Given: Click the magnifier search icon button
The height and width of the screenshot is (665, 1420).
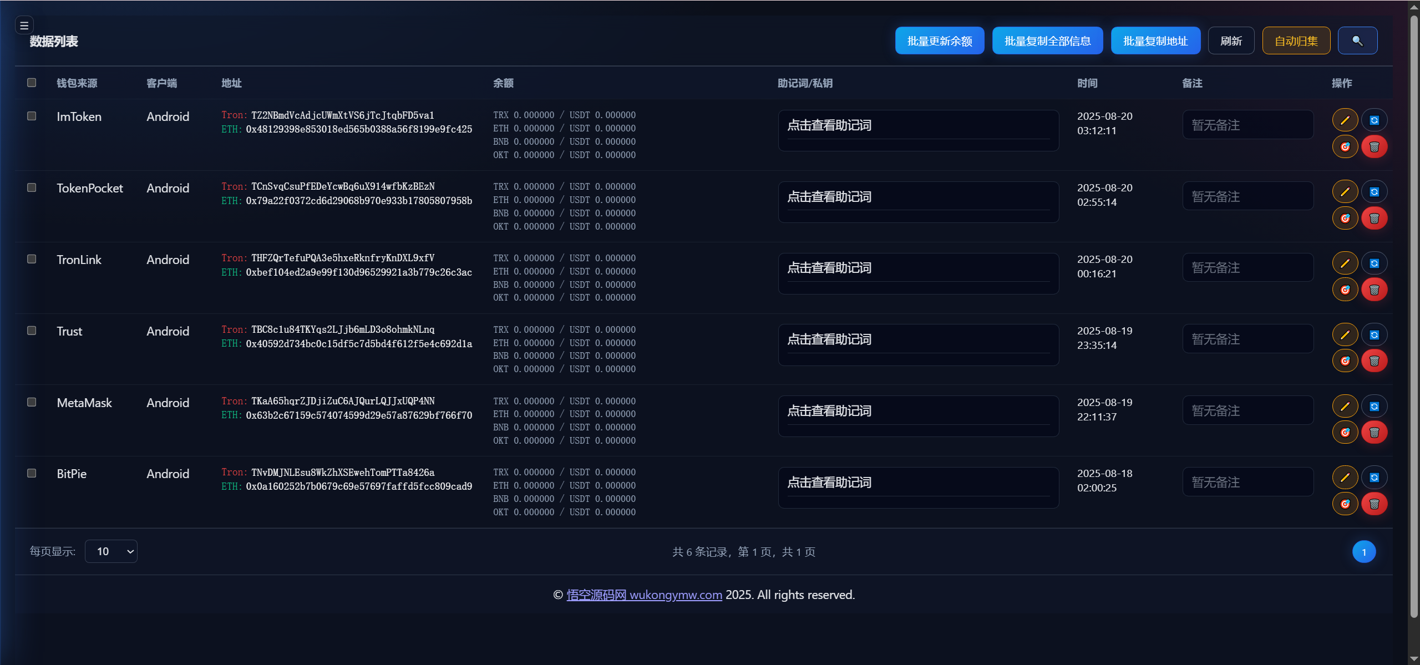Looking at the screenshot, I should 1357,41.
